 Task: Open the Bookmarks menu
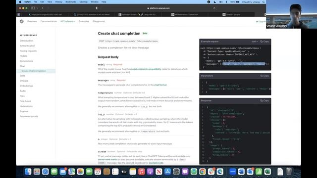[71, 2]
